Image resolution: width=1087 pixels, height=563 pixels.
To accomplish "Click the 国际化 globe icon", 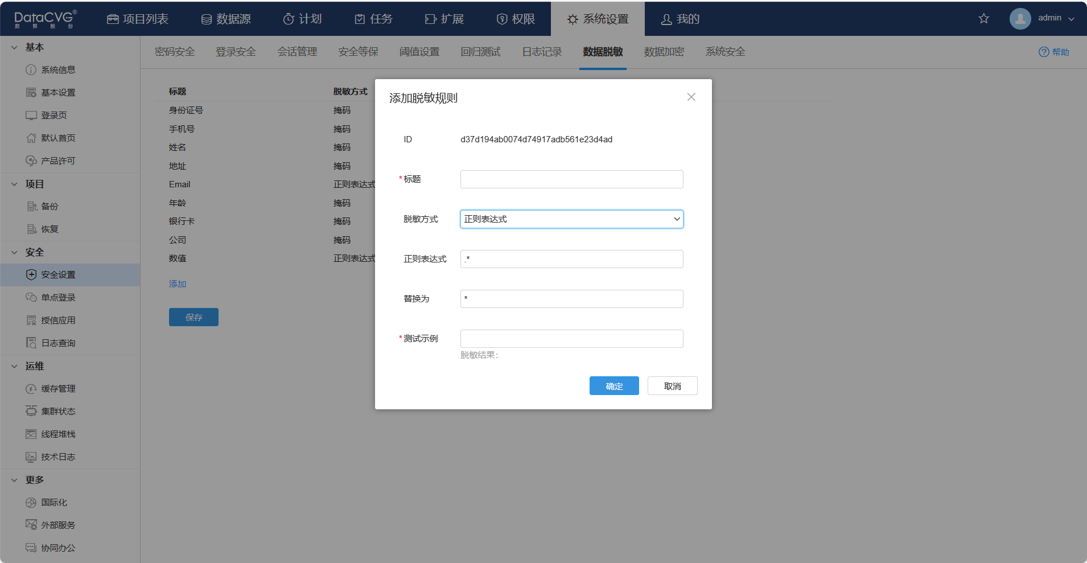I will click(x=31, y=503).
